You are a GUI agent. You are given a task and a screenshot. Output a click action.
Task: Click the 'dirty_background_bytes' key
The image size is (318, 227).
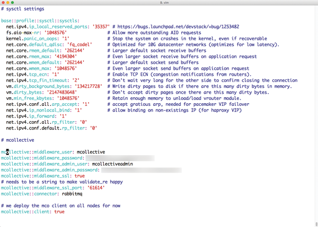pyautogui.click(x=41, y=86)
